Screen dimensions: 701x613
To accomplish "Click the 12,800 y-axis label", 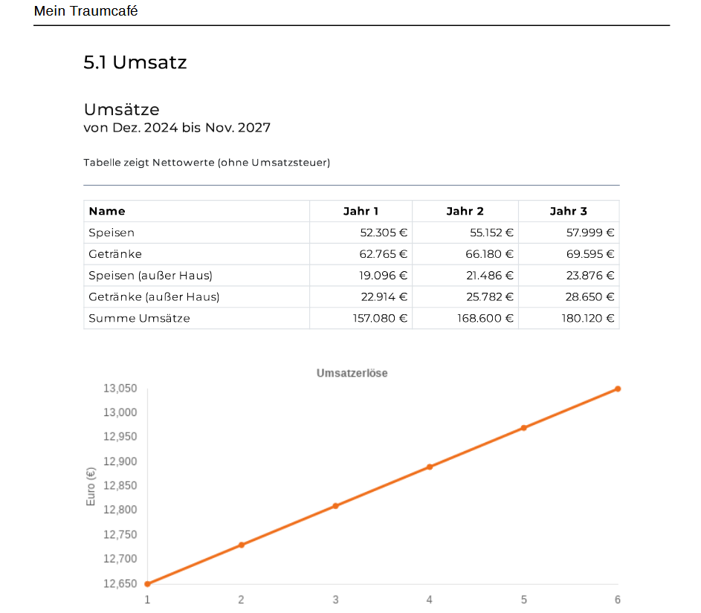I will coord(120,510).
